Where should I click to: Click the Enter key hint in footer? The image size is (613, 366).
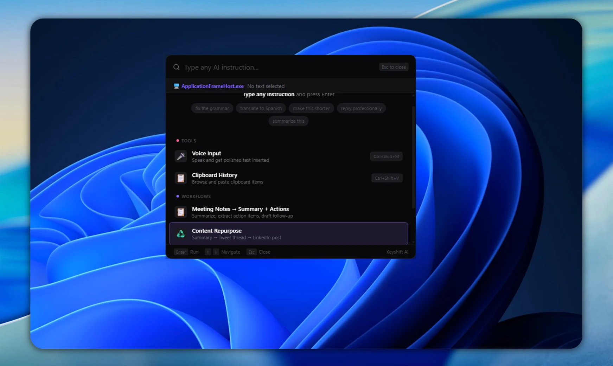(x=181, y=252)
